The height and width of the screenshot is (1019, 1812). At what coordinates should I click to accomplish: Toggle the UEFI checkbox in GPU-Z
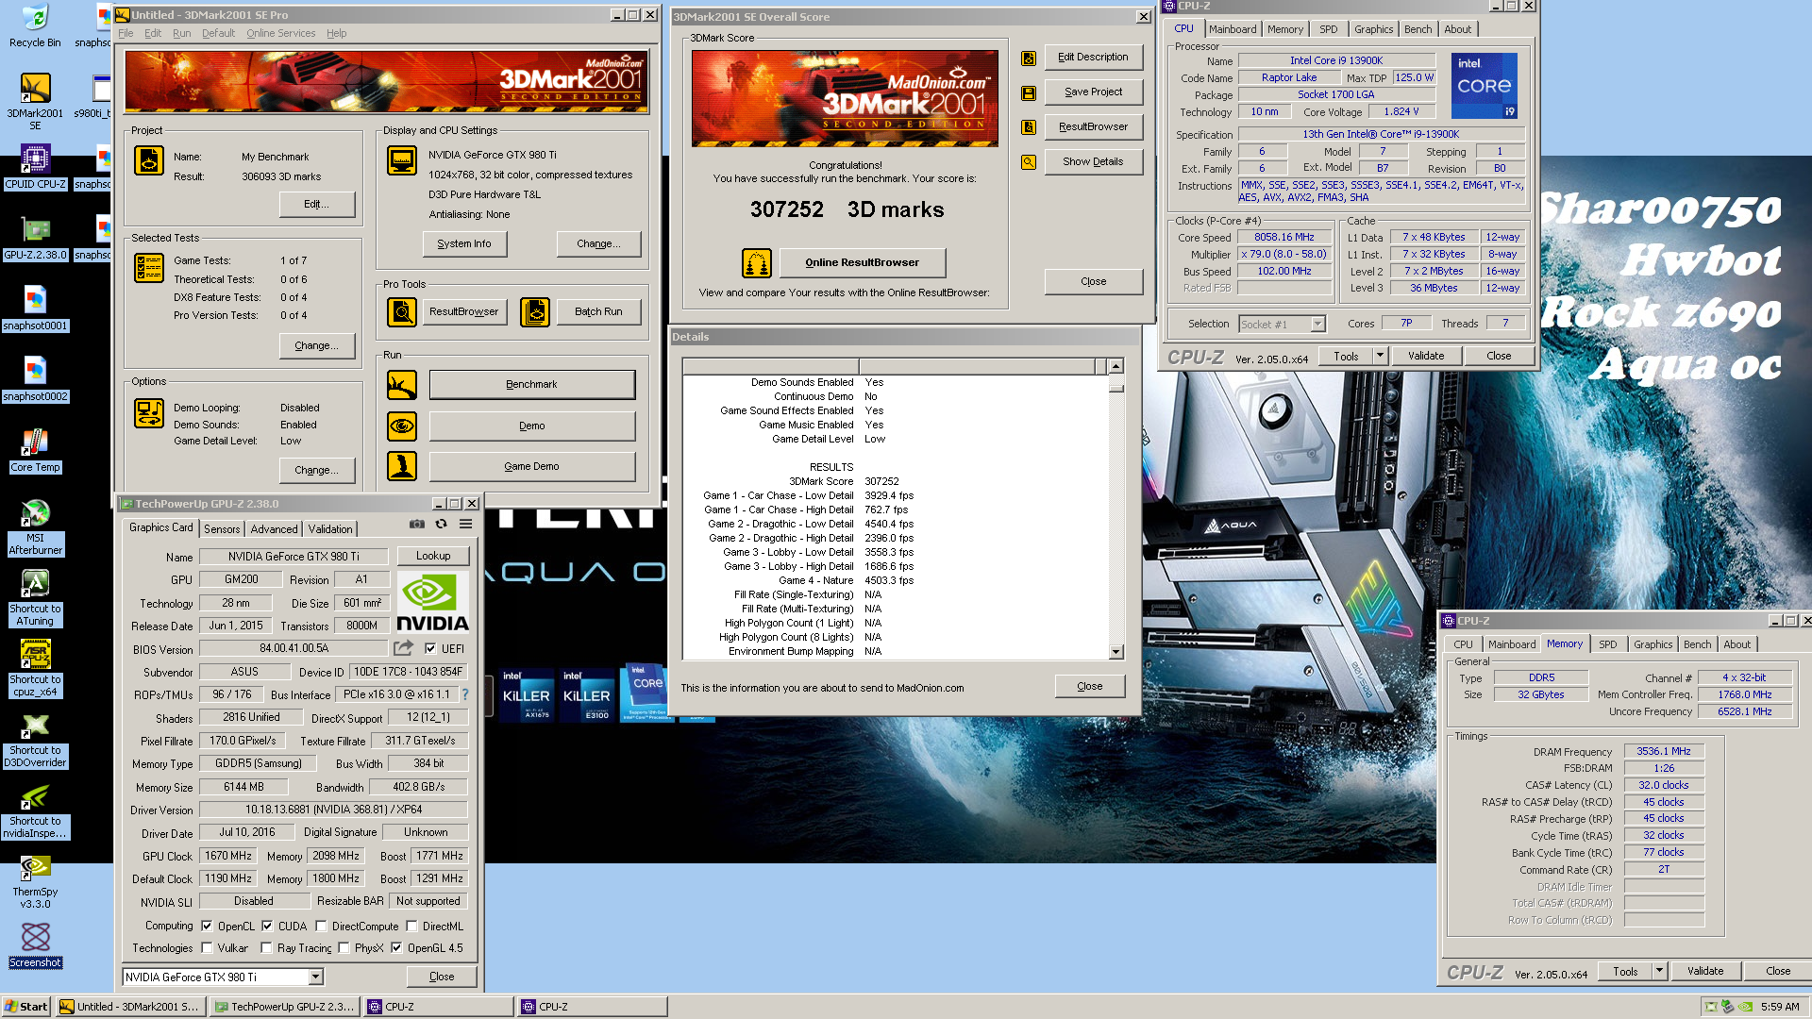pyautogui.click(x=430, y=648)
